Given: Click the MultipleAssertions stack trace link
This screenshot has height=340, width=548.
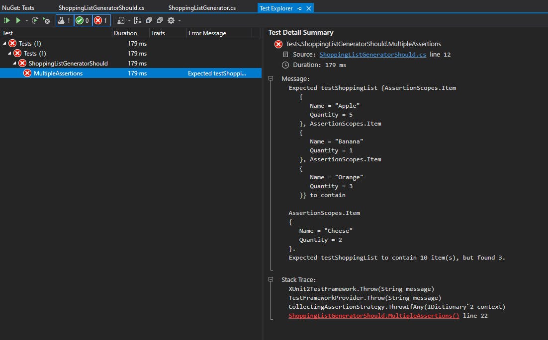Looking at the screenshot, I should point(374,315).
